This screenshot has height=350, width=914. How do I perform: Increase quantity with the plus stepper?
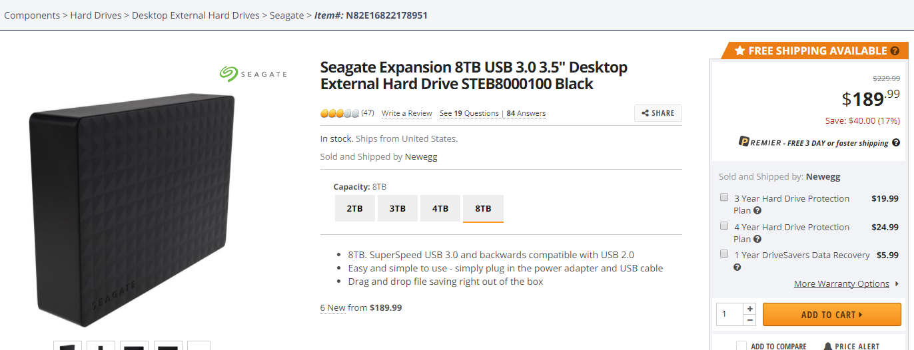[x=750, y=309]
